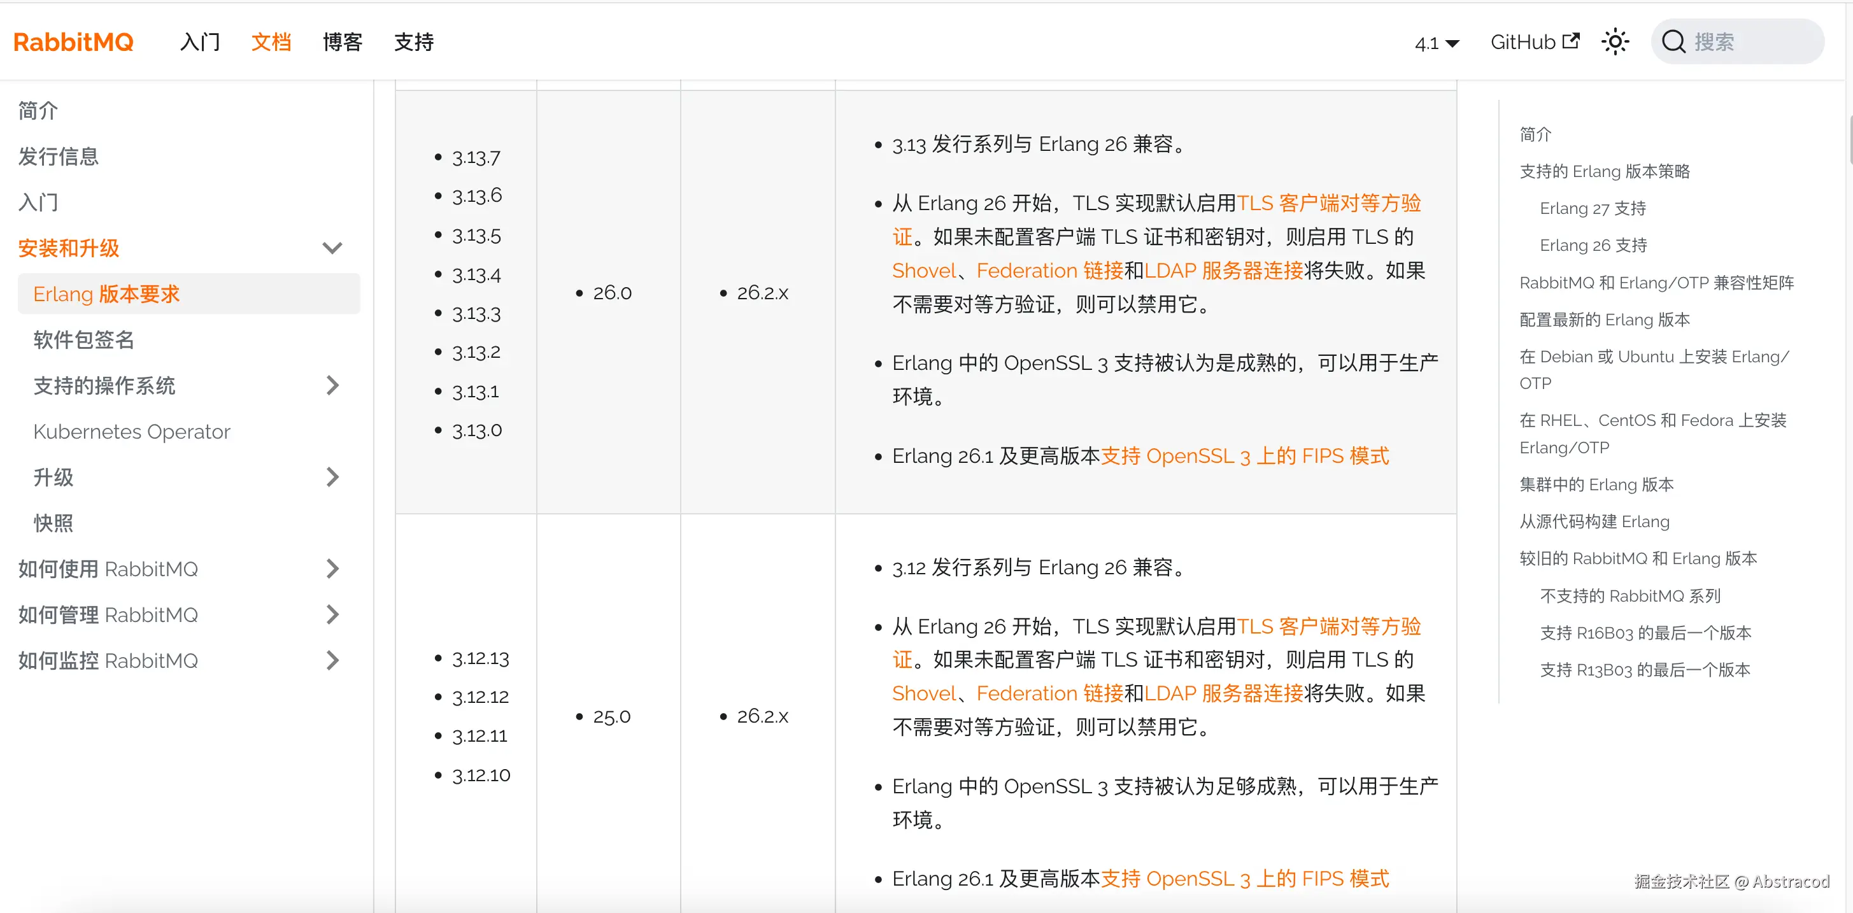Click version 3.12.13 in the table
This screenshot has width=1853, height=913.
click(x=481, y=658)
